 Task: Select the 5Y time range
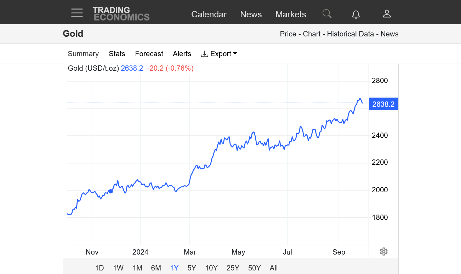click(x=192, y=268)
